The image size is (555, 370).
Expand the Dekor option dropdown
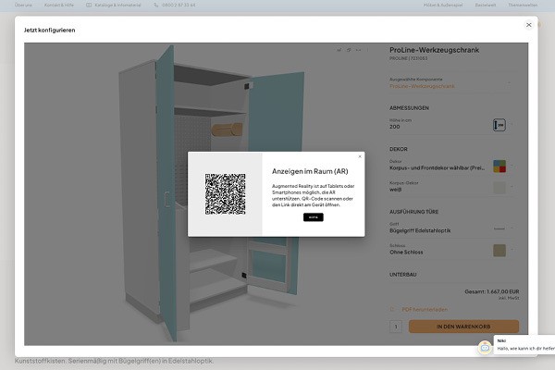click(x=512, y=166)
